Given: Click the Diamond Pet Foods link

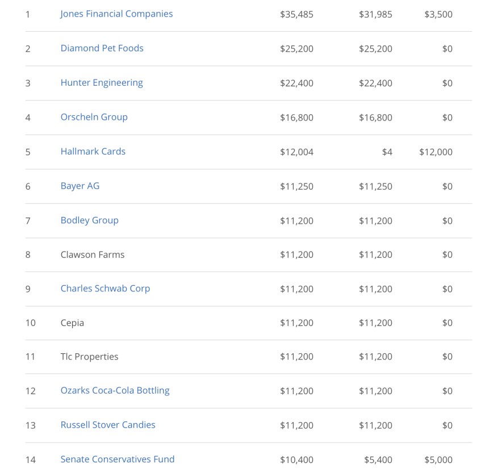Looking at the screenshot, I should click(x=102, y=48).
